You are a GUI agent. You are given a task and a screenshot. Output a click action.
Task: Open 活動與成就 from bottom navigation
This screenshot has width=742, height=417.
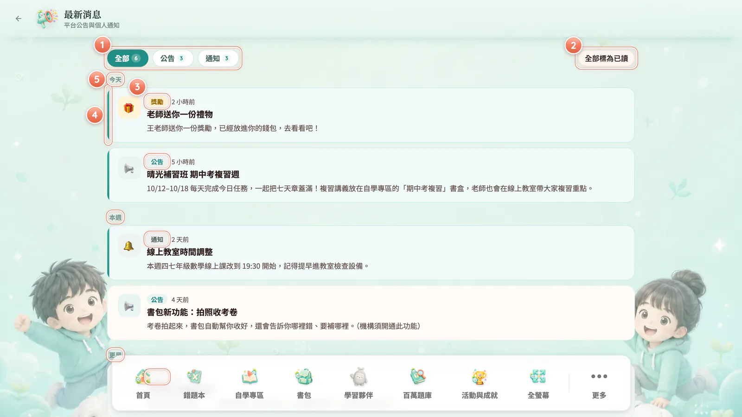coord(480,384)
